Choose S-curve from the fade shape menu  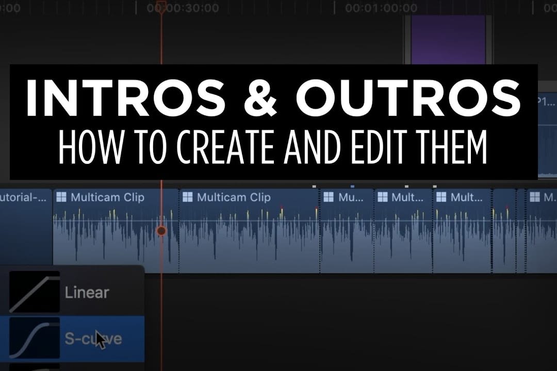point(93,339)
